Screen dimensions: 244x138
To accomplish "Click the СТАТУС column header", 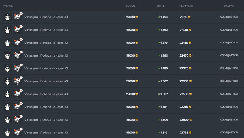I will [229, 6].
